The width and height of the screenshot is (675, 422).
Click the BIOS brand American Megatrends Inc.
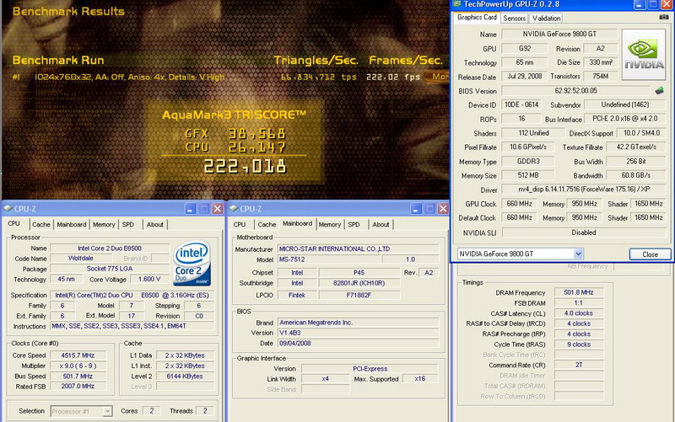click(358, 323)
